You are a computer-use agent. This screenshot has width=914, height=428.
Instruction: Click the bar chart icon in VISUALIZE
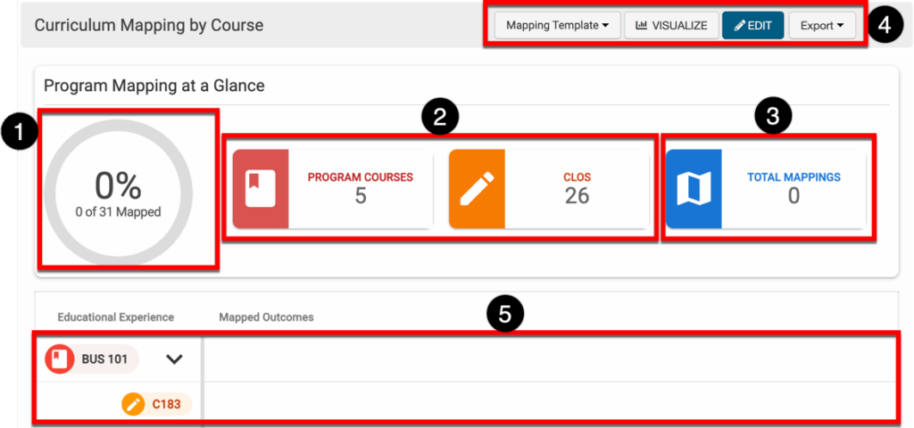(641, 26)
